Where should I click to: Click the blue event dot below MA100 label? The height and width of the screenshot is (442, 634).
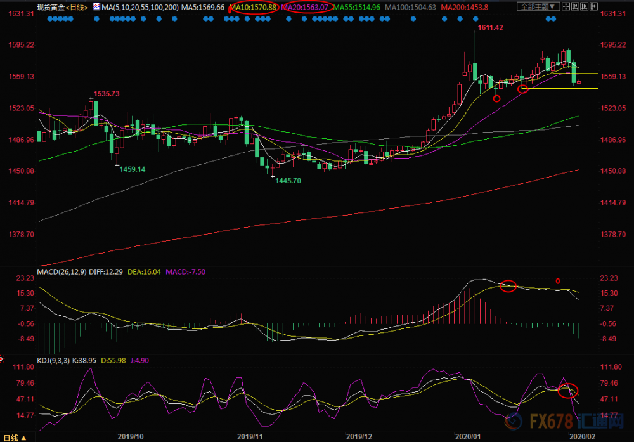click(413, 18)
